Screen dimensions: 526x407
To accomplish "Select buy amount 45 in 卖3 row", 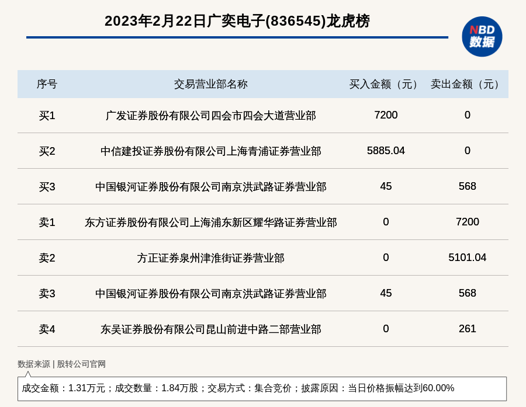I will coord(386,293).
